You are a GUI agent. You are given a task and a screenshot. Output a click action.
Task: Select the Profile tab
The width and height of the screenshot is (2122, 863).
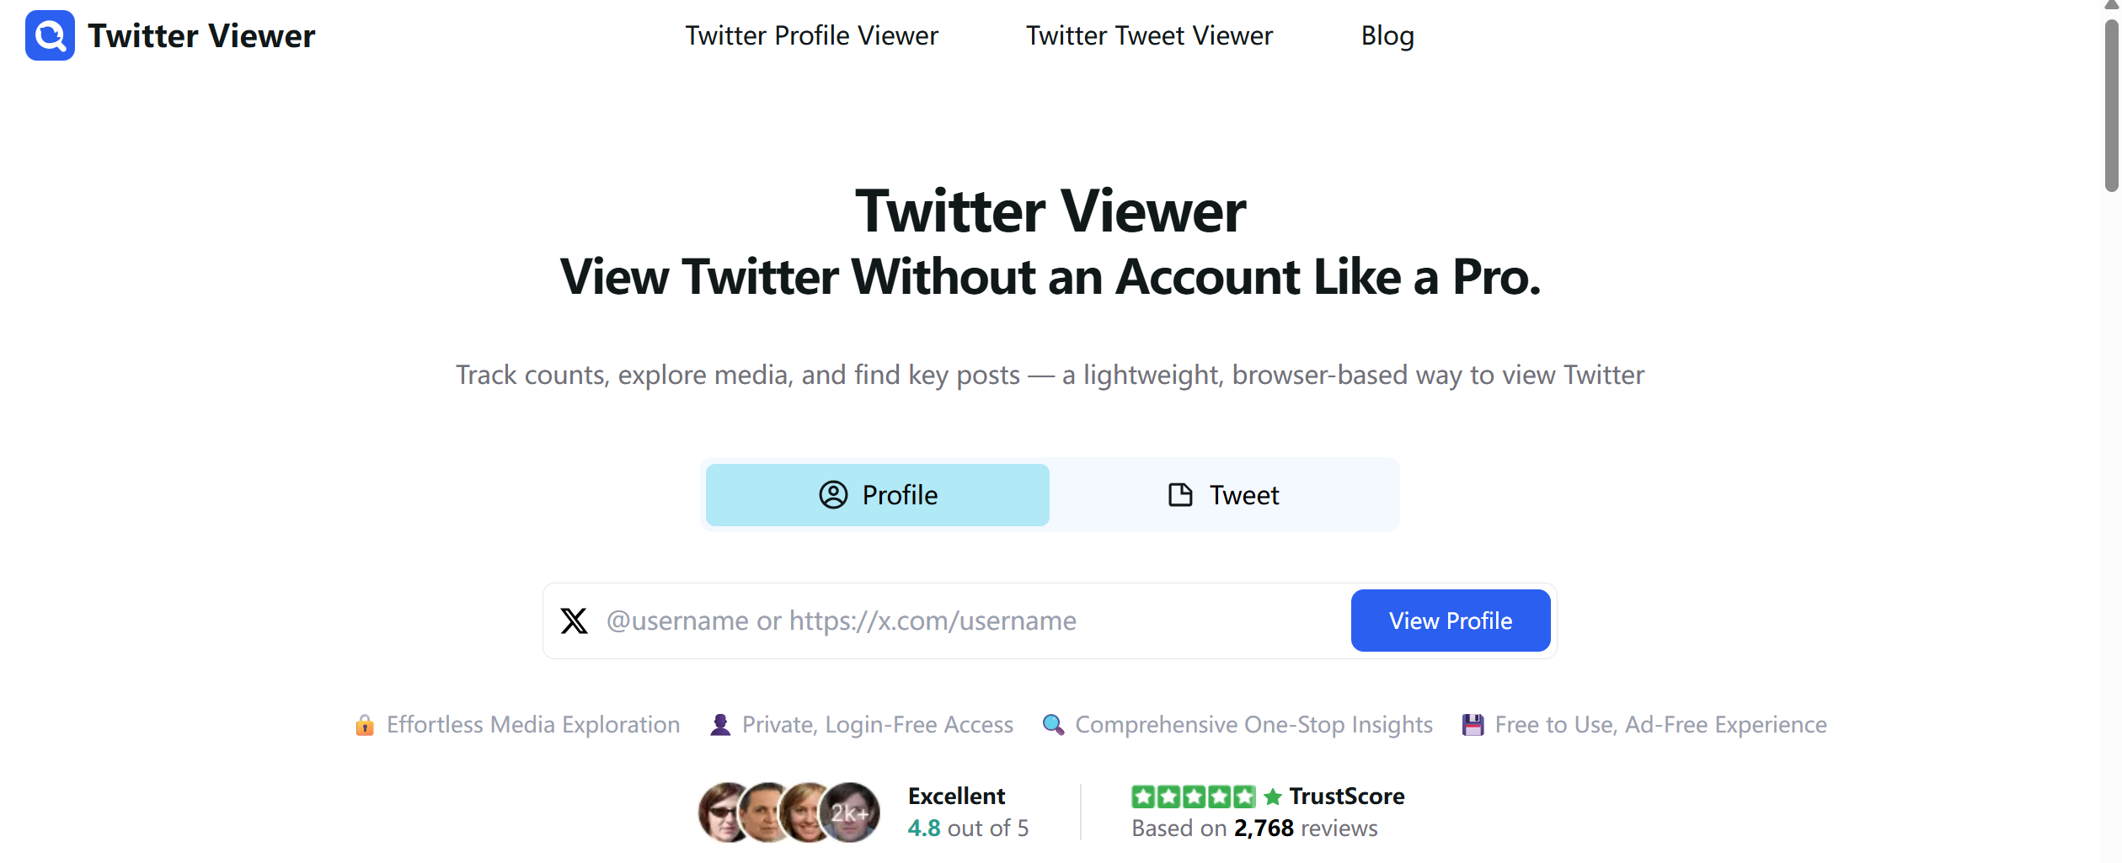click(878, 495)
